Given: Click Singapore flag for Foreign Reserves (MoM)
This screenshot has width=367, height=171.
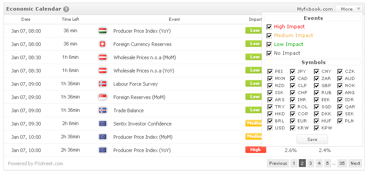Looking at the screenshot, I should point(103,97).
